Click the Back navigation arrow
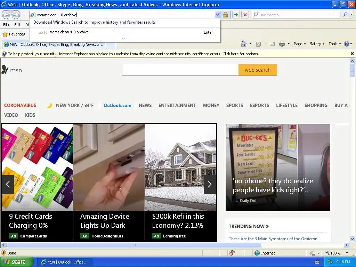This screenshot has height=267, width=356. coord(6,15)
